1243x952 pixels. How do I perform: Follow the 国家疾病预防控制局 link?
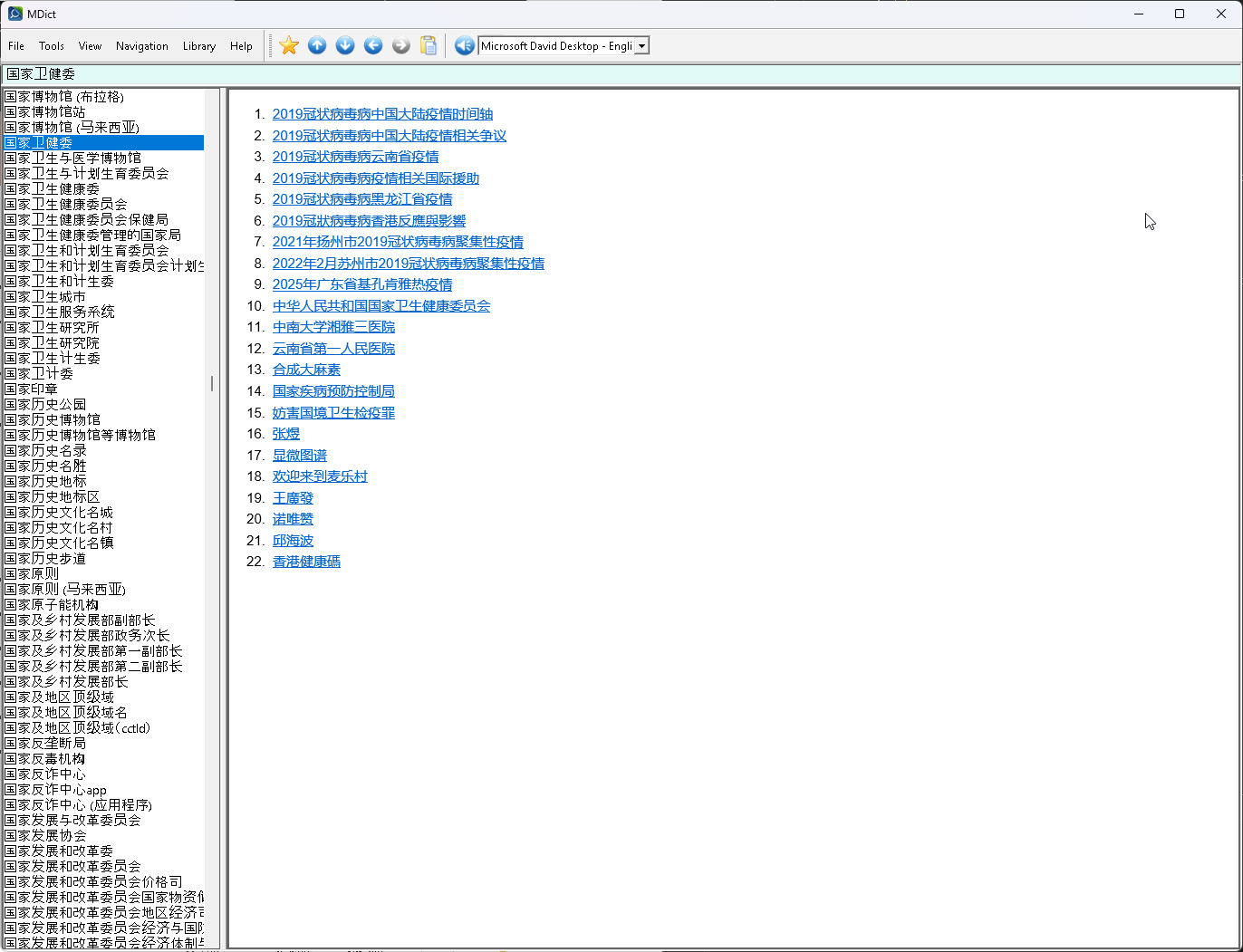tap(333, 391)
